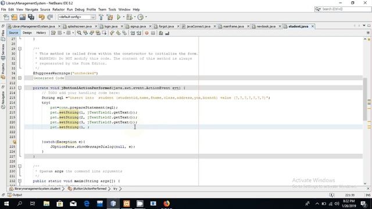Toggle Highlight Search in the editor toolbar
Viewport: 372px width, 209px height.
pyautogui.click(x=98, y=33)
